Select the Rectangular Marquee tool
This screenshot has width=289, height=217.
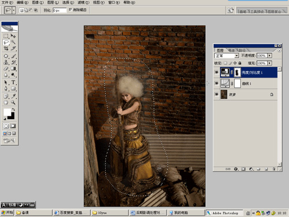(6, 36)
